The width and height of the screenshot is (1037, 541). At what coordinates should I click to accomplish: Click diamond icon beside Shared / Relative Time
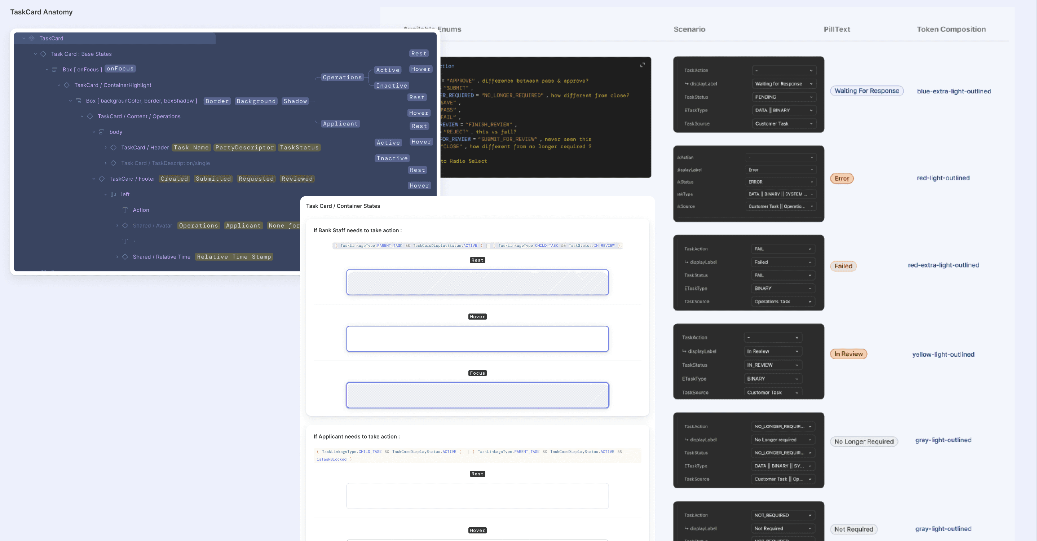pyautogui.click(x=125, y=257)
